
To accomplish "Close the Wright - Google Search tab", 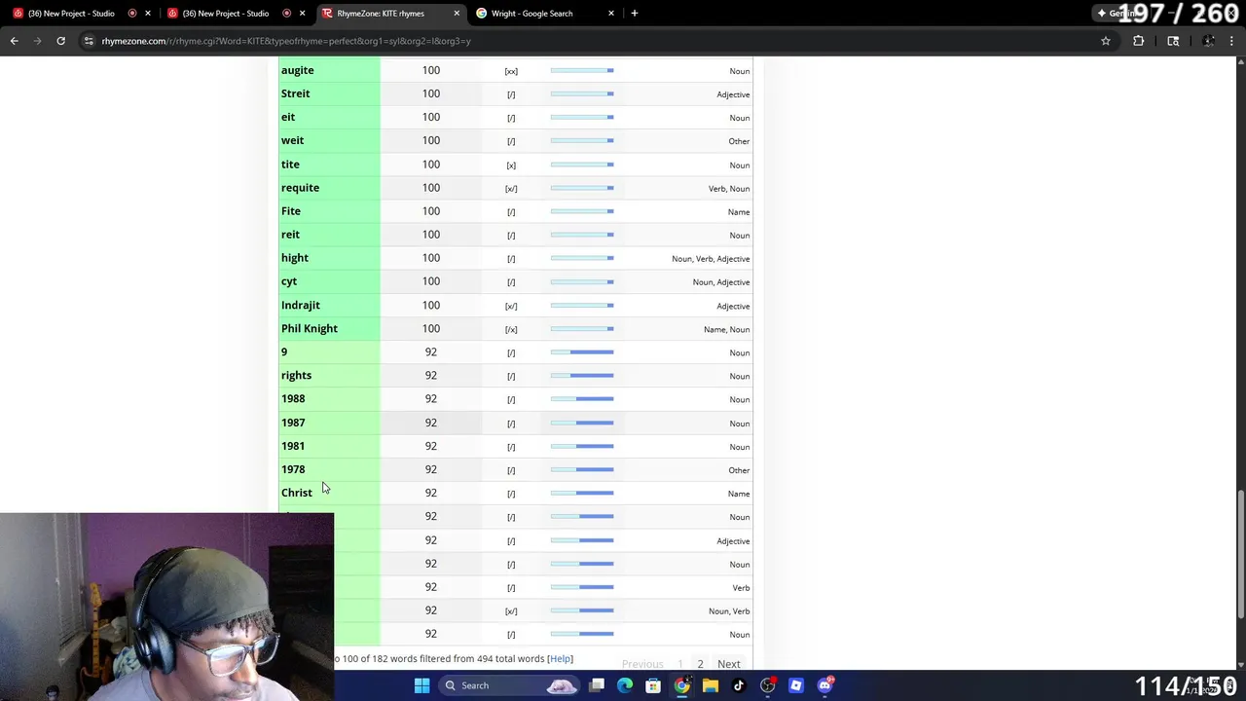I will click(611, 13).
